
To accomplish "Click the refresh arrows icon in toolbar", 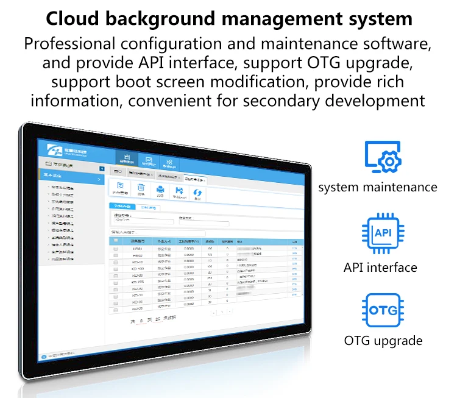I will click(x=197, y=194).
